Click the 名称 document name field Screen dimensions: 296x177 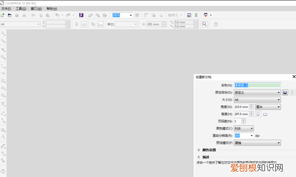pyautogui.click(x=258, y=85)
